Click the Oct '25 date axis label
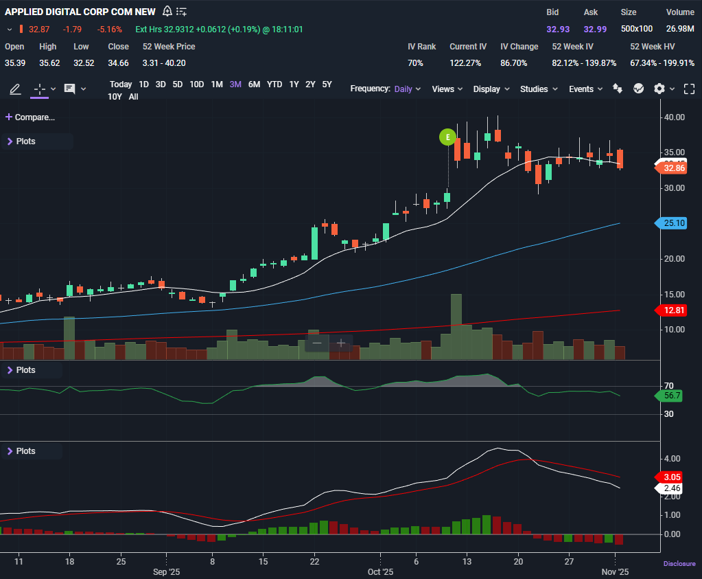 click(x=381, y=572)
